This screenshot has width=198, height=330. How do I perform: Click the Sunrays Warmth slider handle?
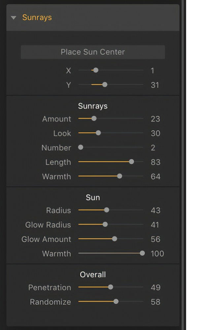119,177
